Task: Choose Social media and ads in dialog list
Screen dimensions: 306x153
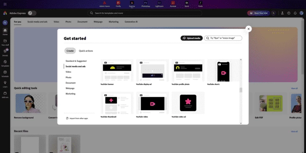Action: click(x=75, y=66)
